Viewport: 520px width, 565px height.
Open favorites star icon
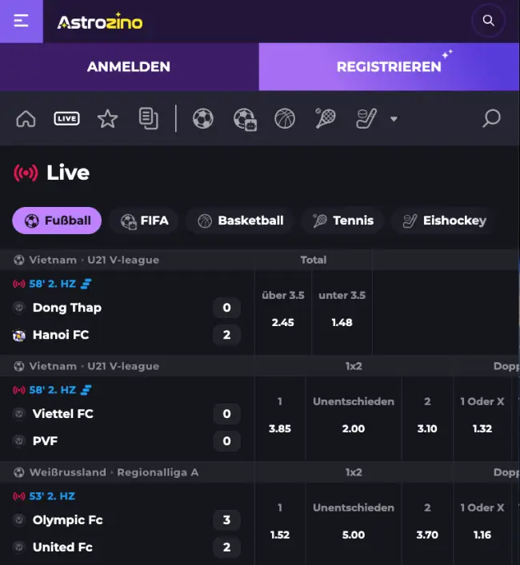[107, 118]
